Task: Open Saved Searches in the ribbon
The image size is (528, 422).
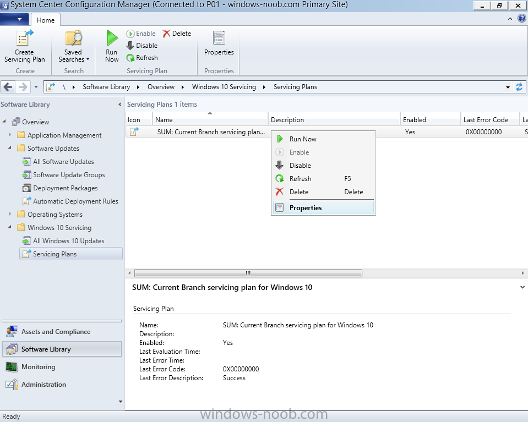Action: click(74, 46)
